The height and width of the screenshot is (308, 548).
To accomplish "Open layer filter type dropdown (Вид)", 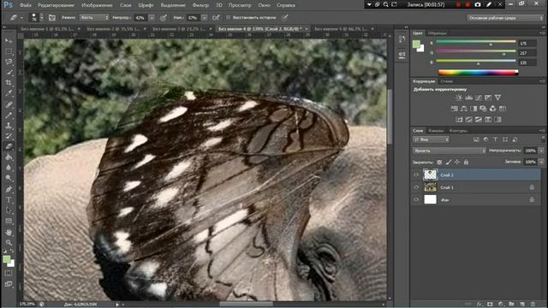I will pyautogui.click(x=431, y=139).
